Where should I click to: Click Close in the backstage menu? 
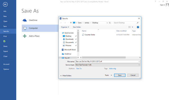click(x=5, y=56)
